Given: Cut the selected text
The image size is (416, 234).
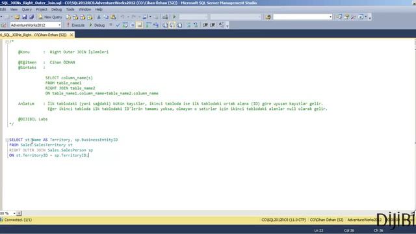Looking at the screenshot, I should click(99, 17).
